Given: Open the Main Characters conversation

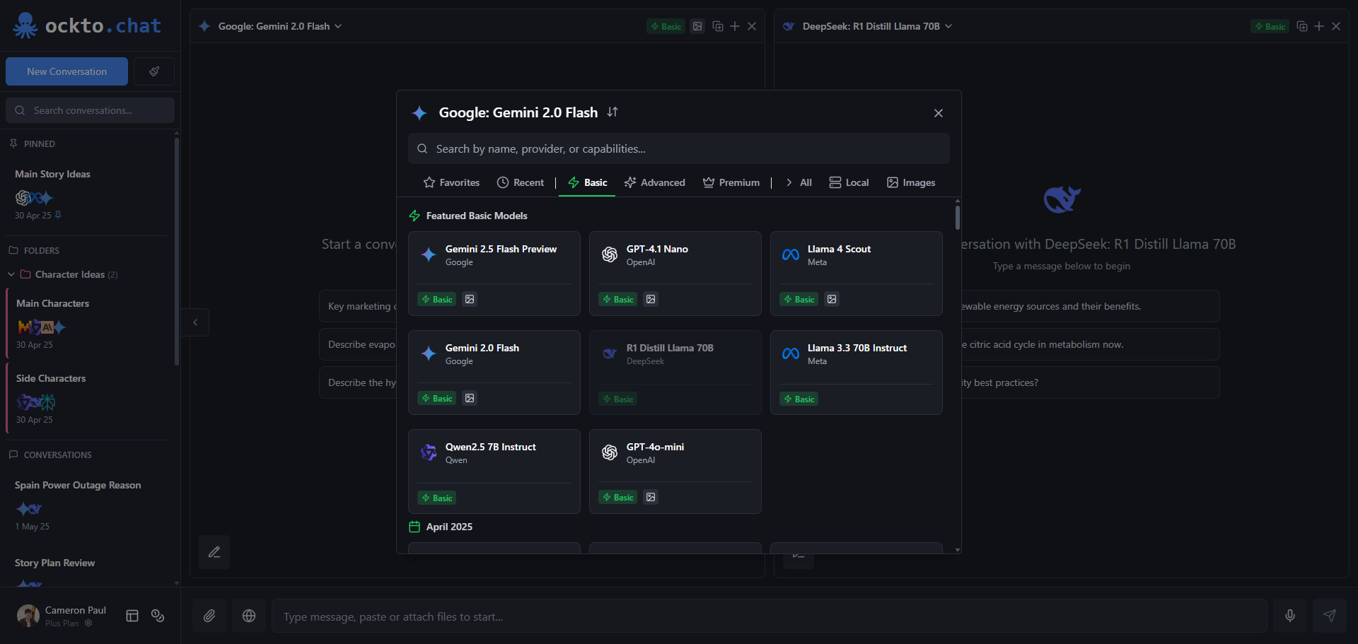Looking at the screenshot, I should (x=88, y=323).
